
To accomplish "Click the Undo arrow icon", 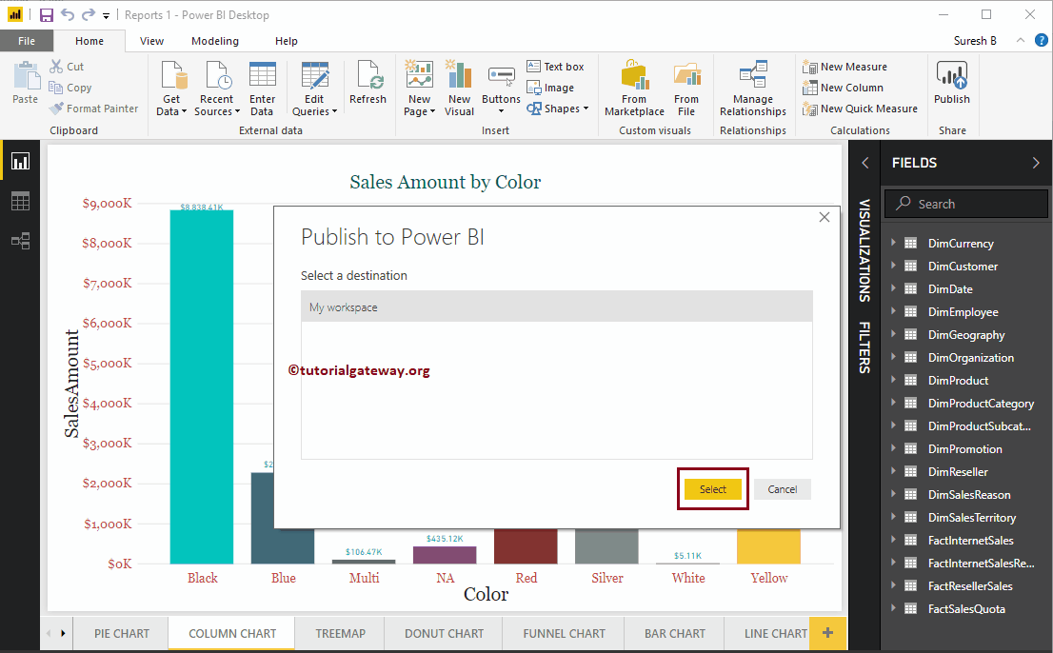I will click(68, 15).
